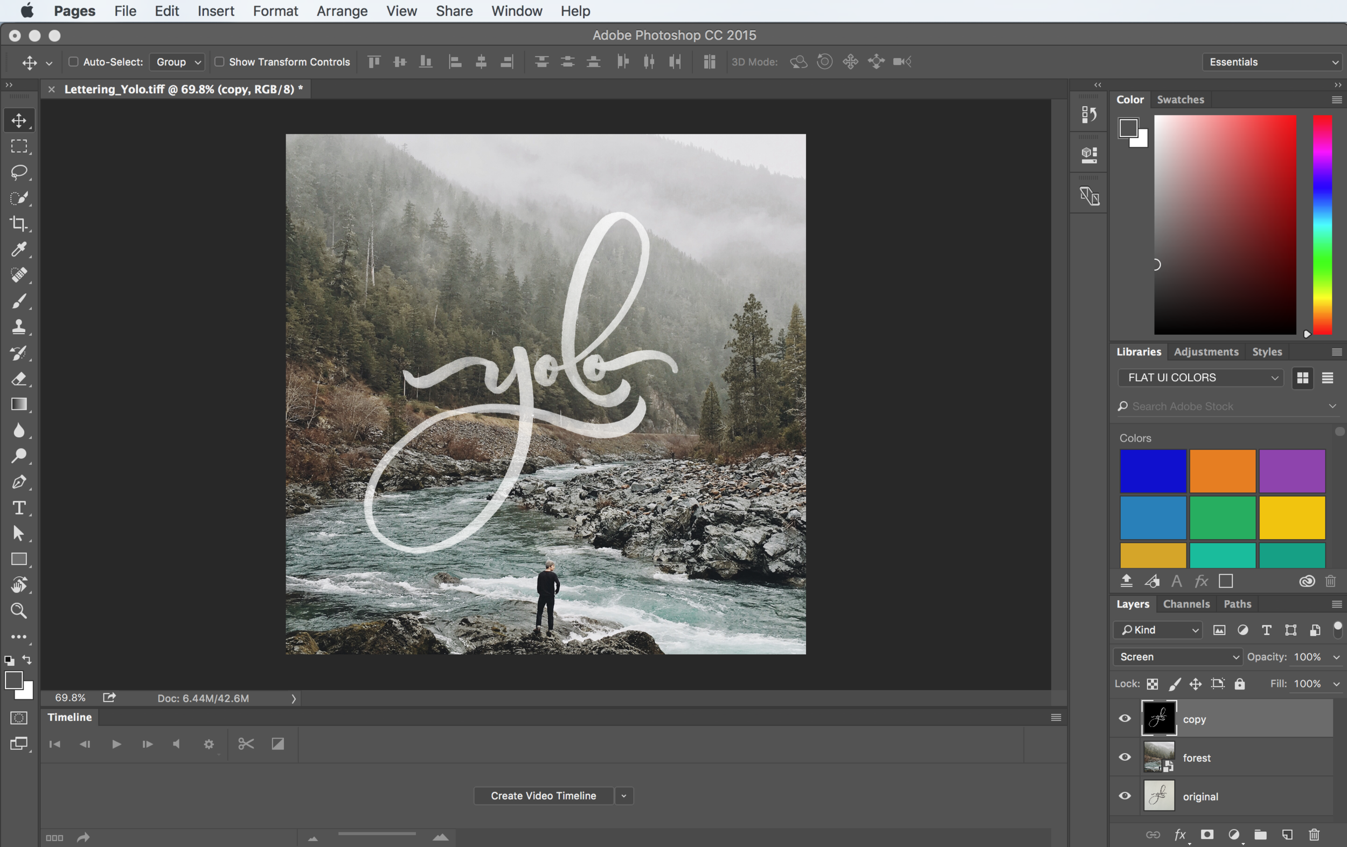Select the Lasso tool
This screenshot has width=1347, height=847.
click(19, 173)
